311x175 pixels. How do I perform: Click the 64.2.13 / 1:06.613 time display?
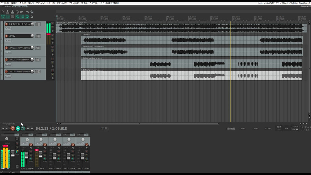pos(52,129)
